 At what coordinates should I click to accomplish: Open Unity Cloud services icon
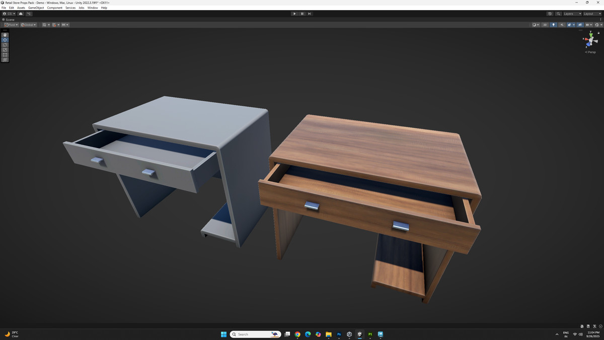point(21,14)
